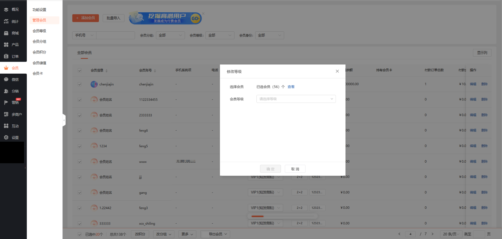The image size is (502, 239).
Task: Click chenjiajin member avatar
Action: 94,84
